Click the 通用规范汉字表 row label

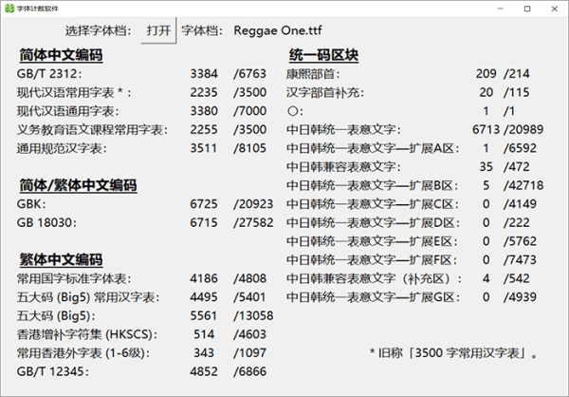click(x=62, y=148)
